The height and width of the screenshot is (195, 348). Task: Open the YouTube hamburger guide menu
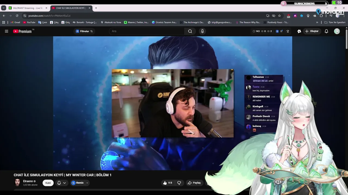(7, 31)
